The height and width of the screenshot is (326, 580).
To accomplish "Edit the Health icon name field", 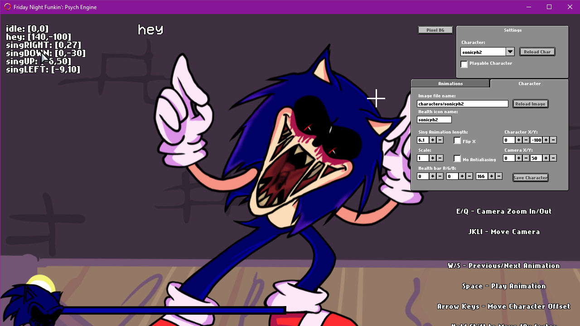I will click(434, 120).
